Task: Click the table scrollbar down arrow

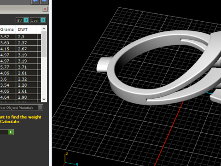Action: [x=44, y=99]
